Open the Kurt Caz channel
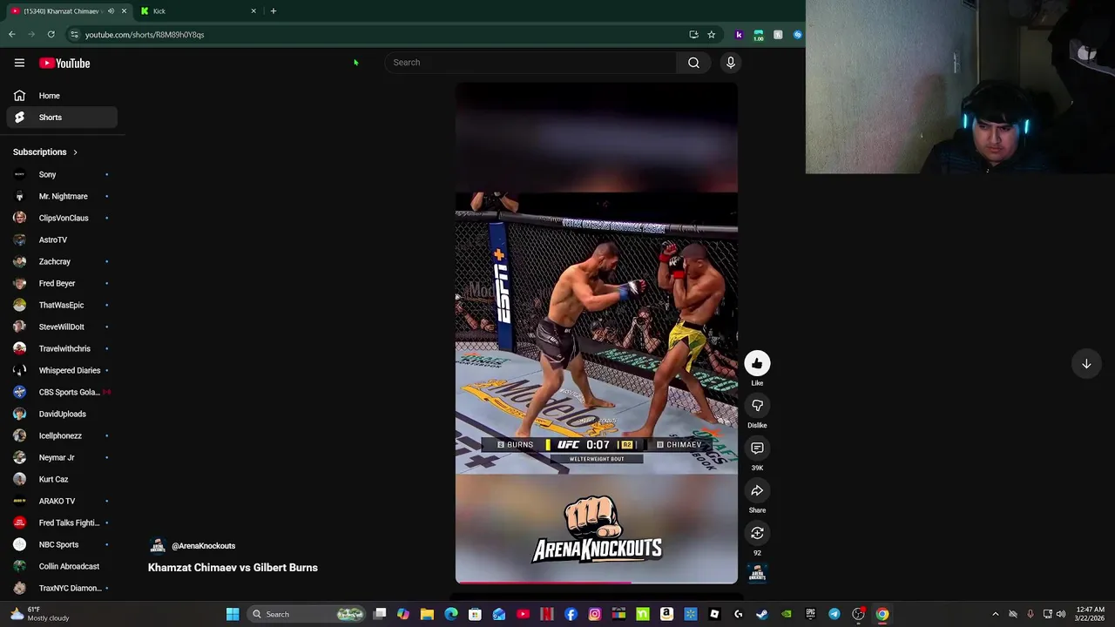Screen dimensions: 1115x627 click(x=62, y=479)
